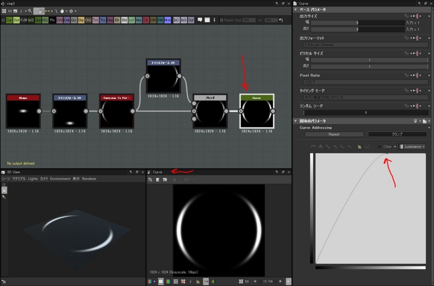Click the ピクセル サイズ 幅 value field
434x286 pixels.
(369, 60)
